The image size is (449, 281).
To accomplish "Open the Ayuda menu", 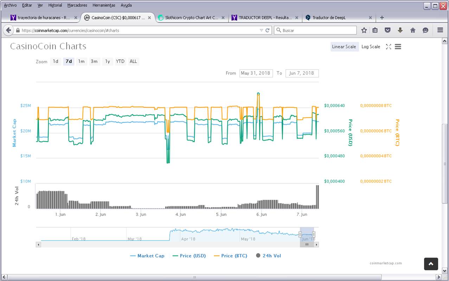I will click(126, 5).
